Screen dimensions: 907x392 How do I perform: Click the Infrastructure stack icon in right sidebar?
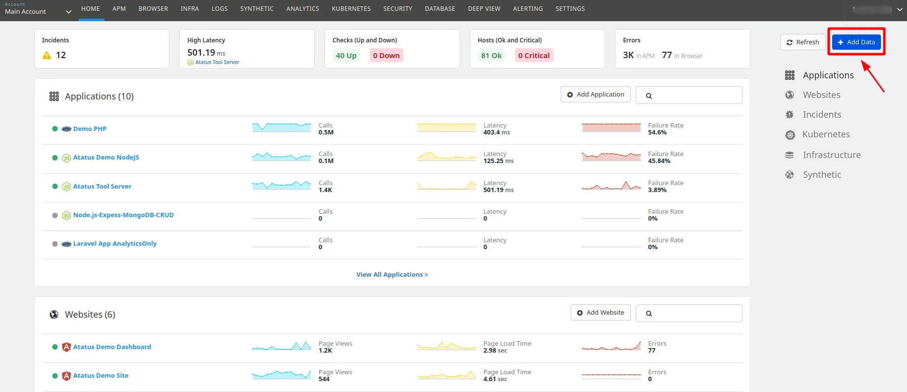click(x=790, y=155)
